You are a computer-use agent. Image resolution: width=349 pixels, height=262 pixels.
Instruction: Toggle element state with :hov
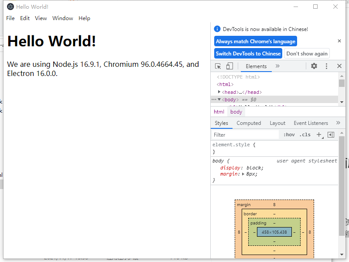tap(289, 134)
